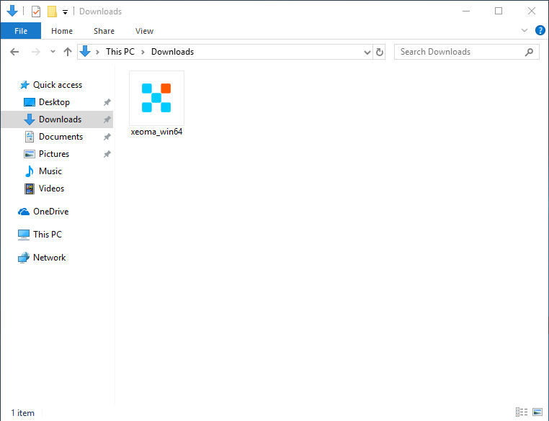The image size is (549, 421).
Task: Switch to Large icons view layout
Action: (537, 412)
